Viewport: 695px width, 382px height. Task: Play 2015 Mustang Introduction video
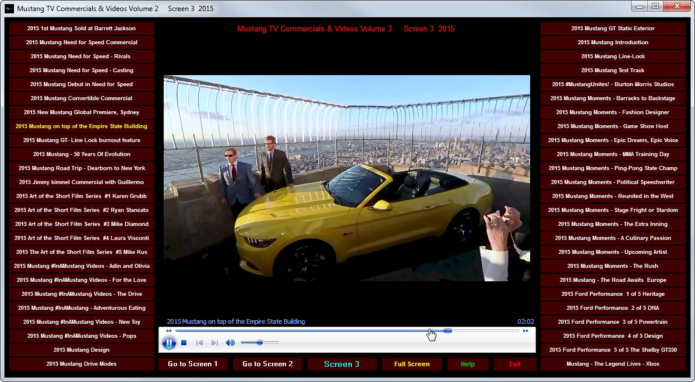(x=613, y=43)
